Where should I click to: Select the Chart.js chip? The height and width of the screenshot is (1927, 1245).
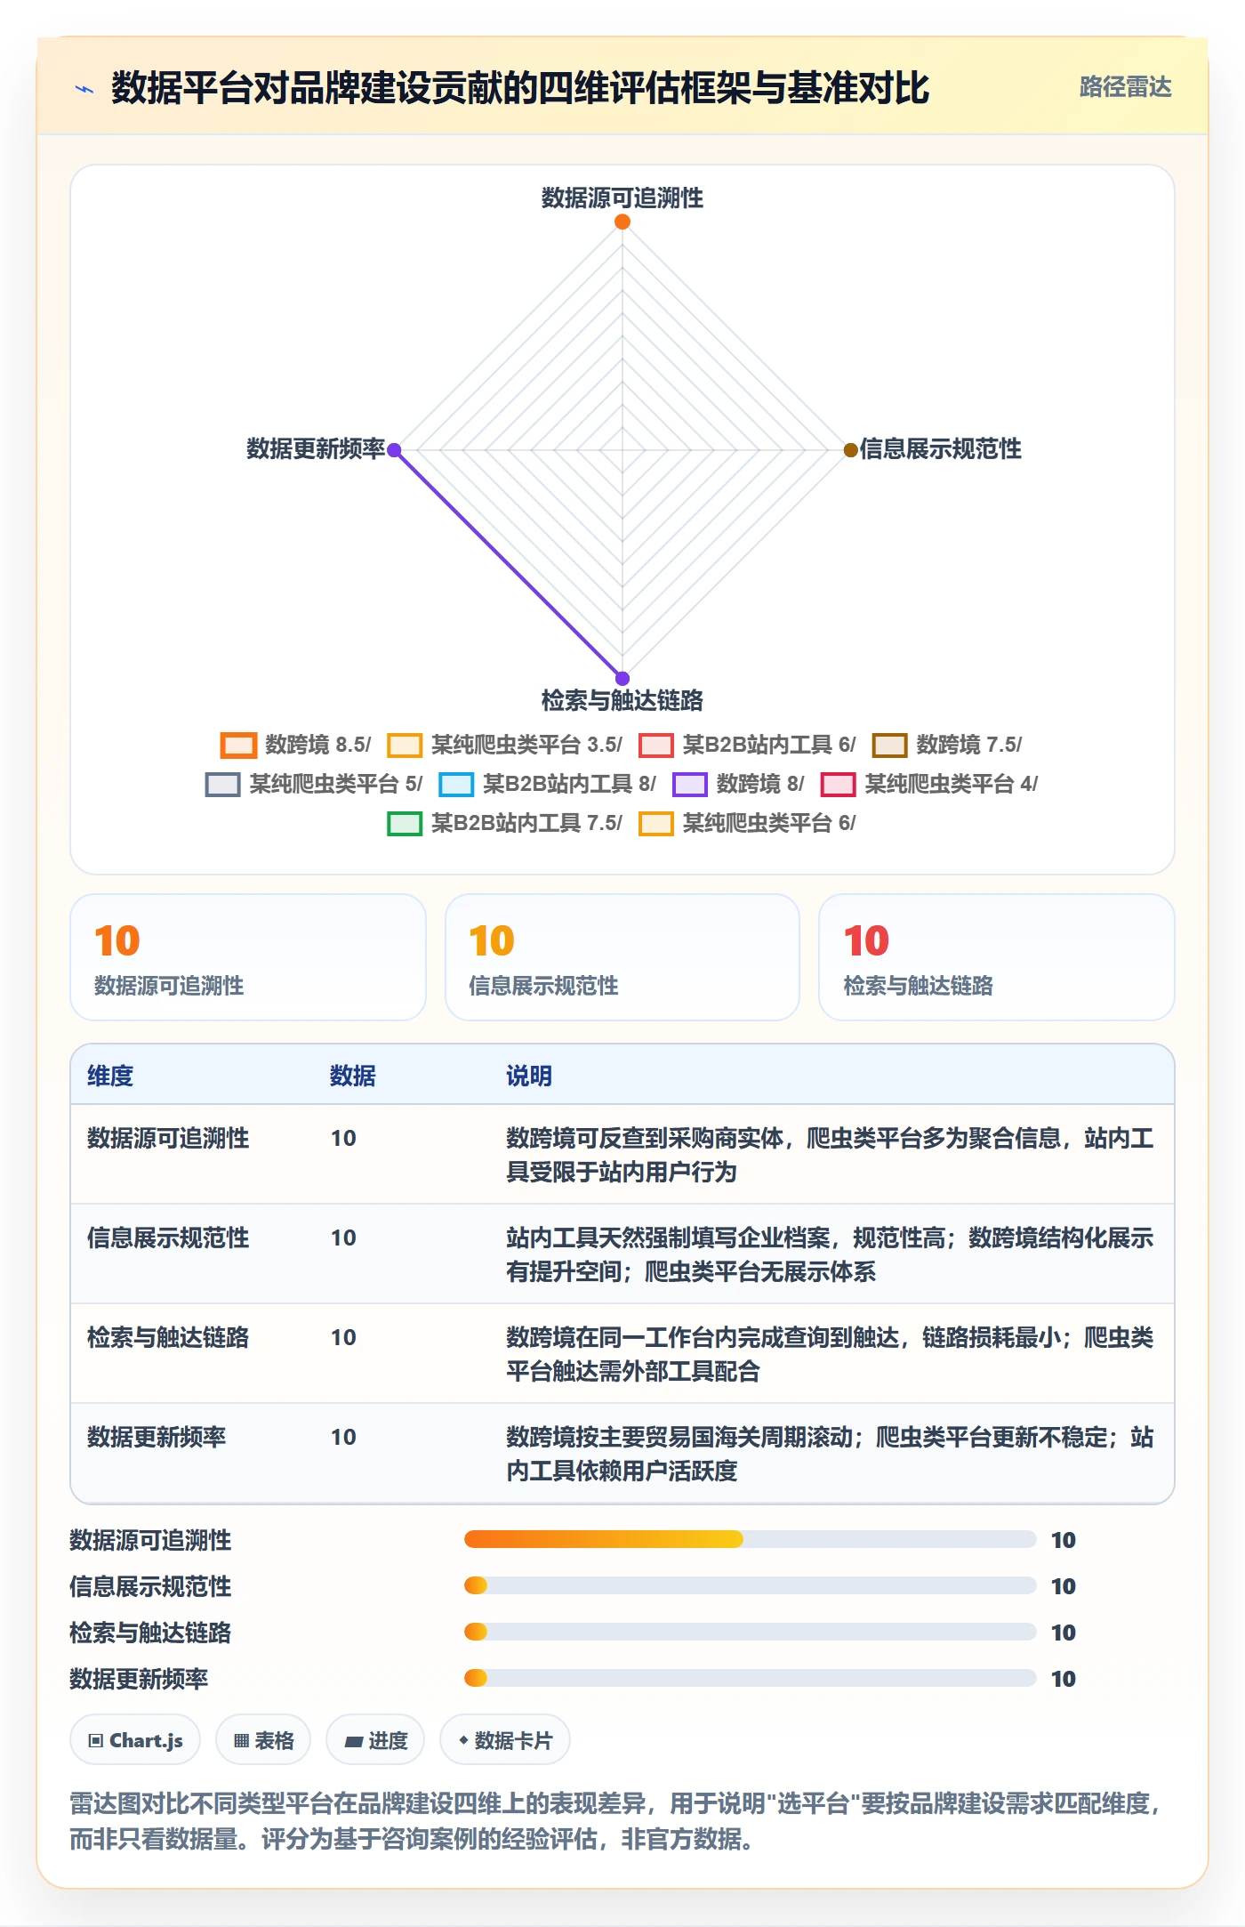[135, 1739]
